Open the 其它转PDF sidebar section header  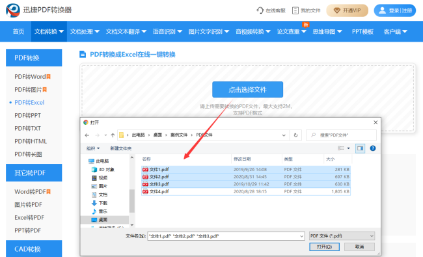tap(34, 172)
